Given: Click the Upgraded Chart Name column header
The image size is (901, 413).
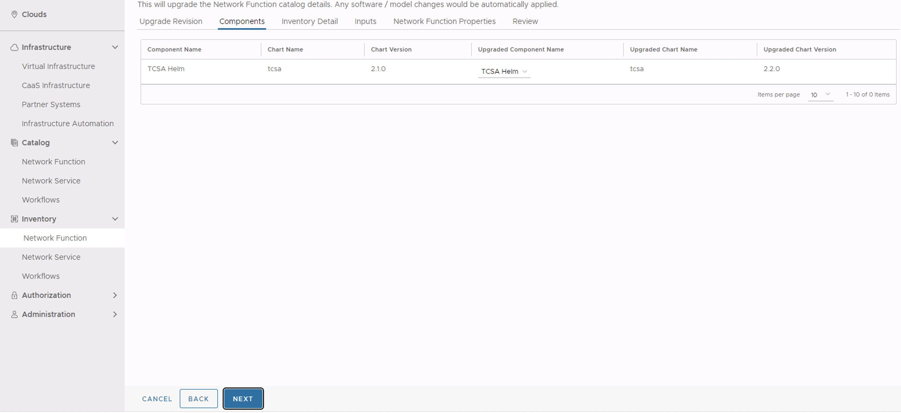Looking at the screenshot, I should [664, 50].
